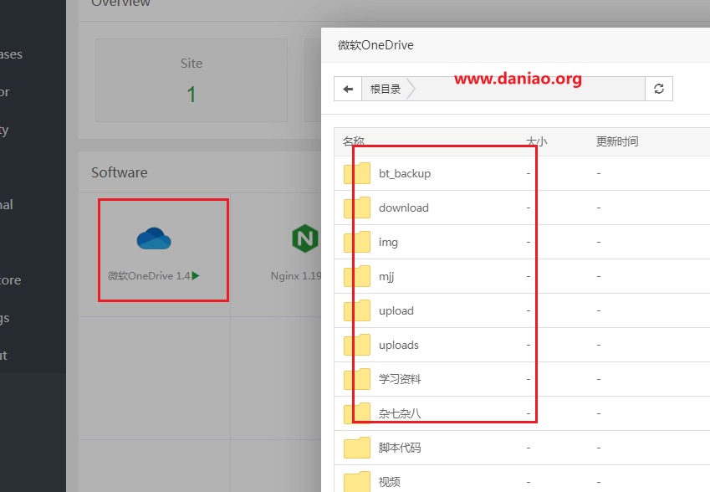Click the 名称 column header
Image resolution: width=710 pixels, height=492 pixels.
(354, 141)
